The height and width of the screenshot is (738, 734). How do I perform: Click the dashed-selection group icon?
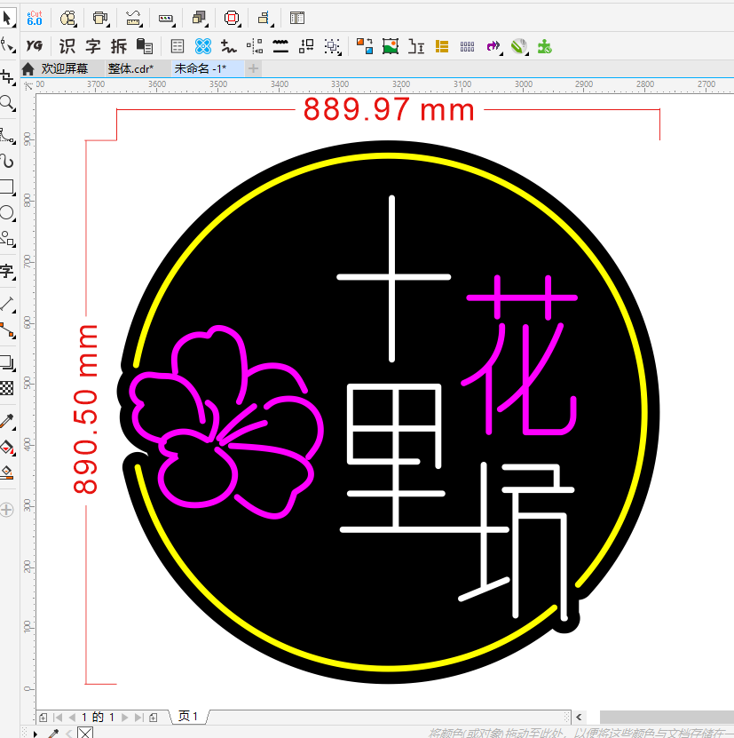tap(333, 46)
